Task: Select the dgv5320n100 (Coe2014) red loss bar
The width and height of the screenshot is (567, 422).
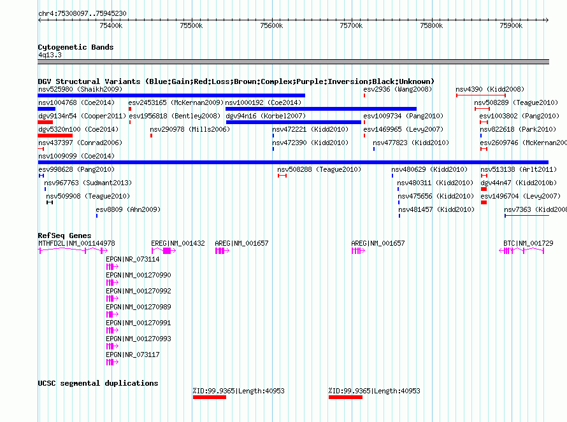Action: [55, 136]
